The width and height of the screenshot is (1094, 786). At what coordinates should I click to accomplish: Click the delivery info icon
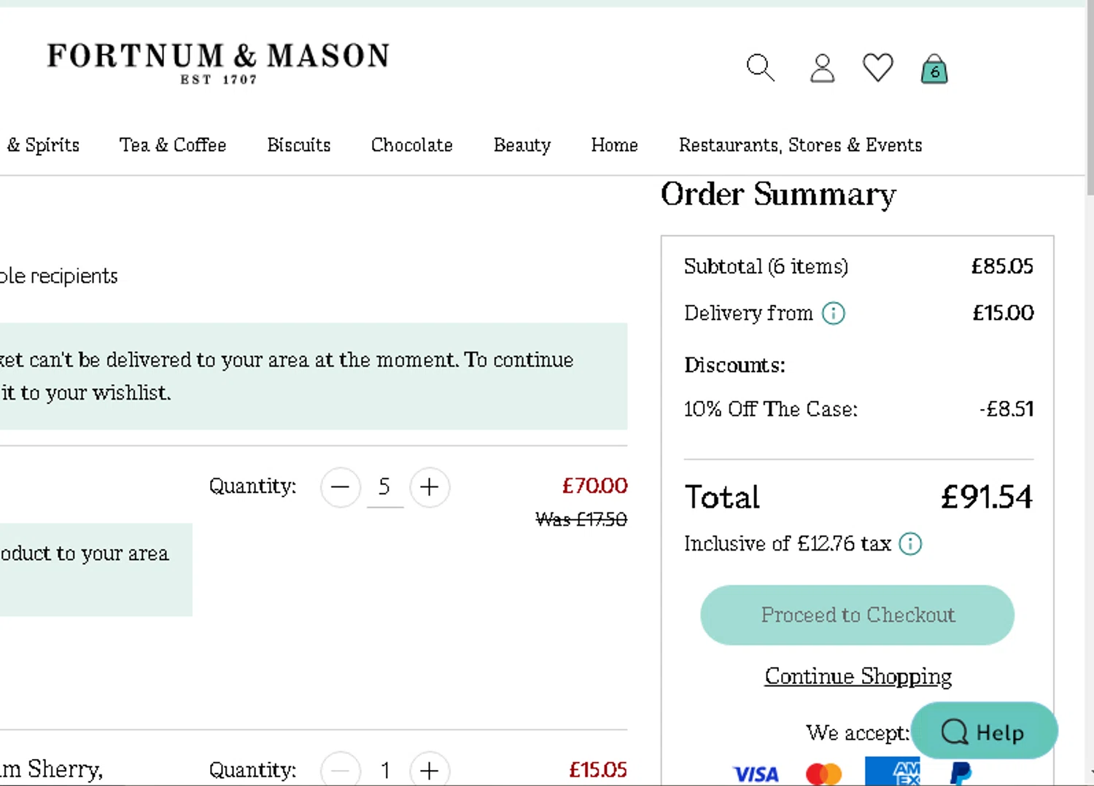click(x=834, y=314)
